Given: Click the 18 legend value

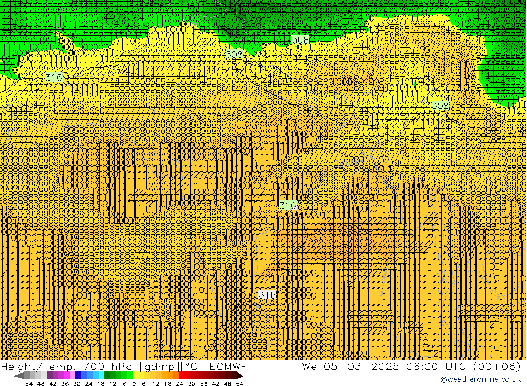Looking at the screenshot, I should 168,384.
